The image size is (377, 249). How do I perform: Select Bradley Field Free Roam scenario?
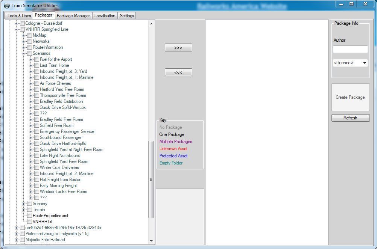pos(61,119)
